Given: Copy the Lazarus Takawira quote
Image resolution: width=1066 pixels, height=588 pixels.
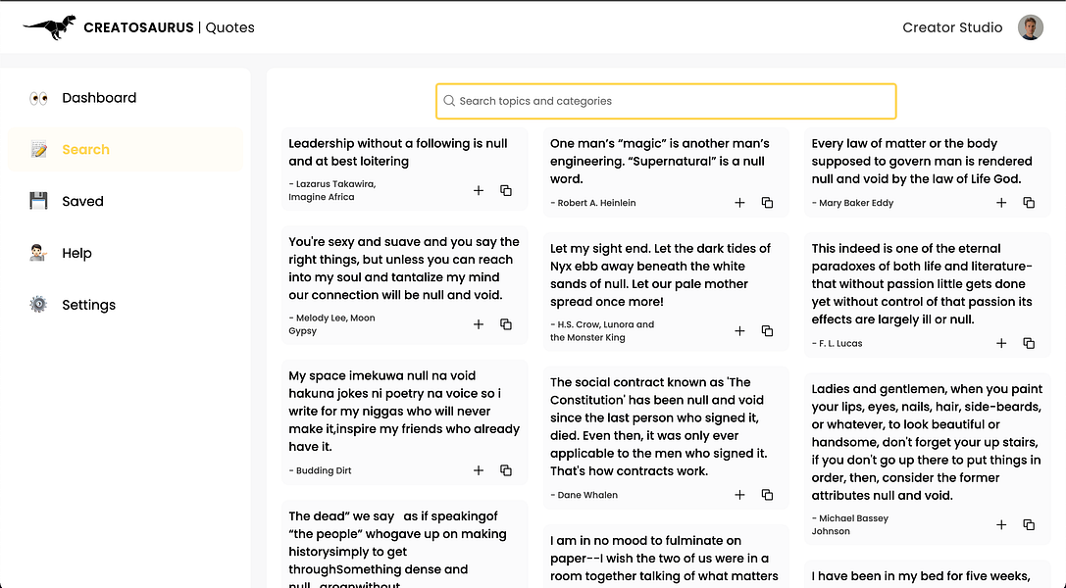Looking at the screenshot, I should coord(506,191).
